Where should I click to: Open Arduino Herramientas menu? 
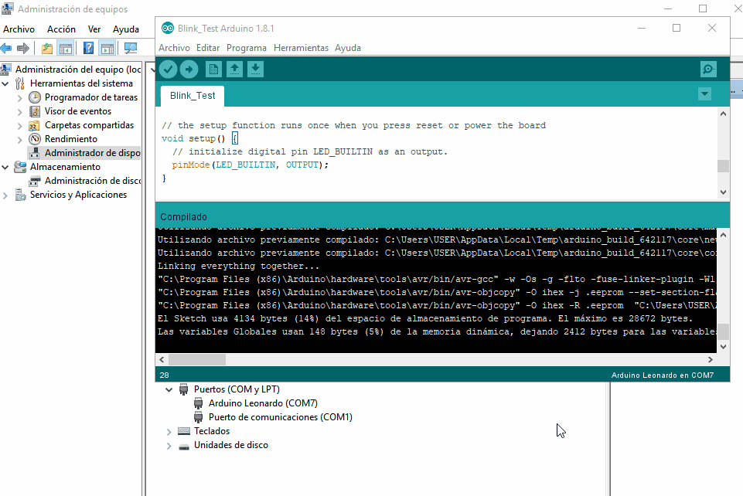301,48
